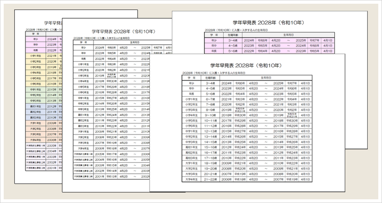Select the 16~17歳 age cell
Screen dimensions: 382x203
(x=210, y=153)
